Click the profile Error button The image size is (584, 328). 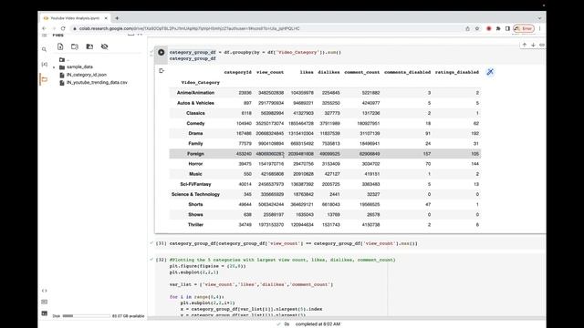pos(524,28)
